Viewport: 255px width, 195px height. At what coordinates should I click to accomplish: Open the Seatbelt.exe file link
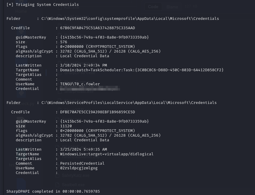tap(73, 185)
